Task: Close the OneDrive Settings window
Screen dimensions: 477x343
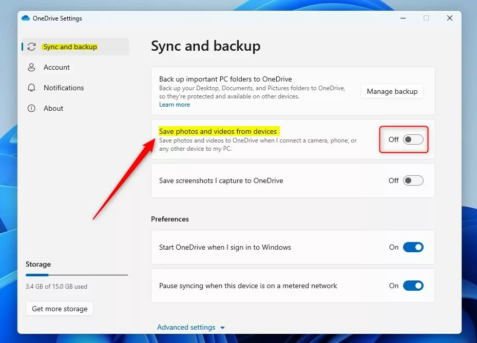Action: 450,18
